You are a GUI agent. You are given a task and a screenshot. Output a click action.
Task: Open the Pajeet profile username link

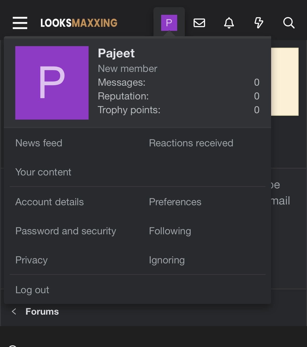pos(116,53)
